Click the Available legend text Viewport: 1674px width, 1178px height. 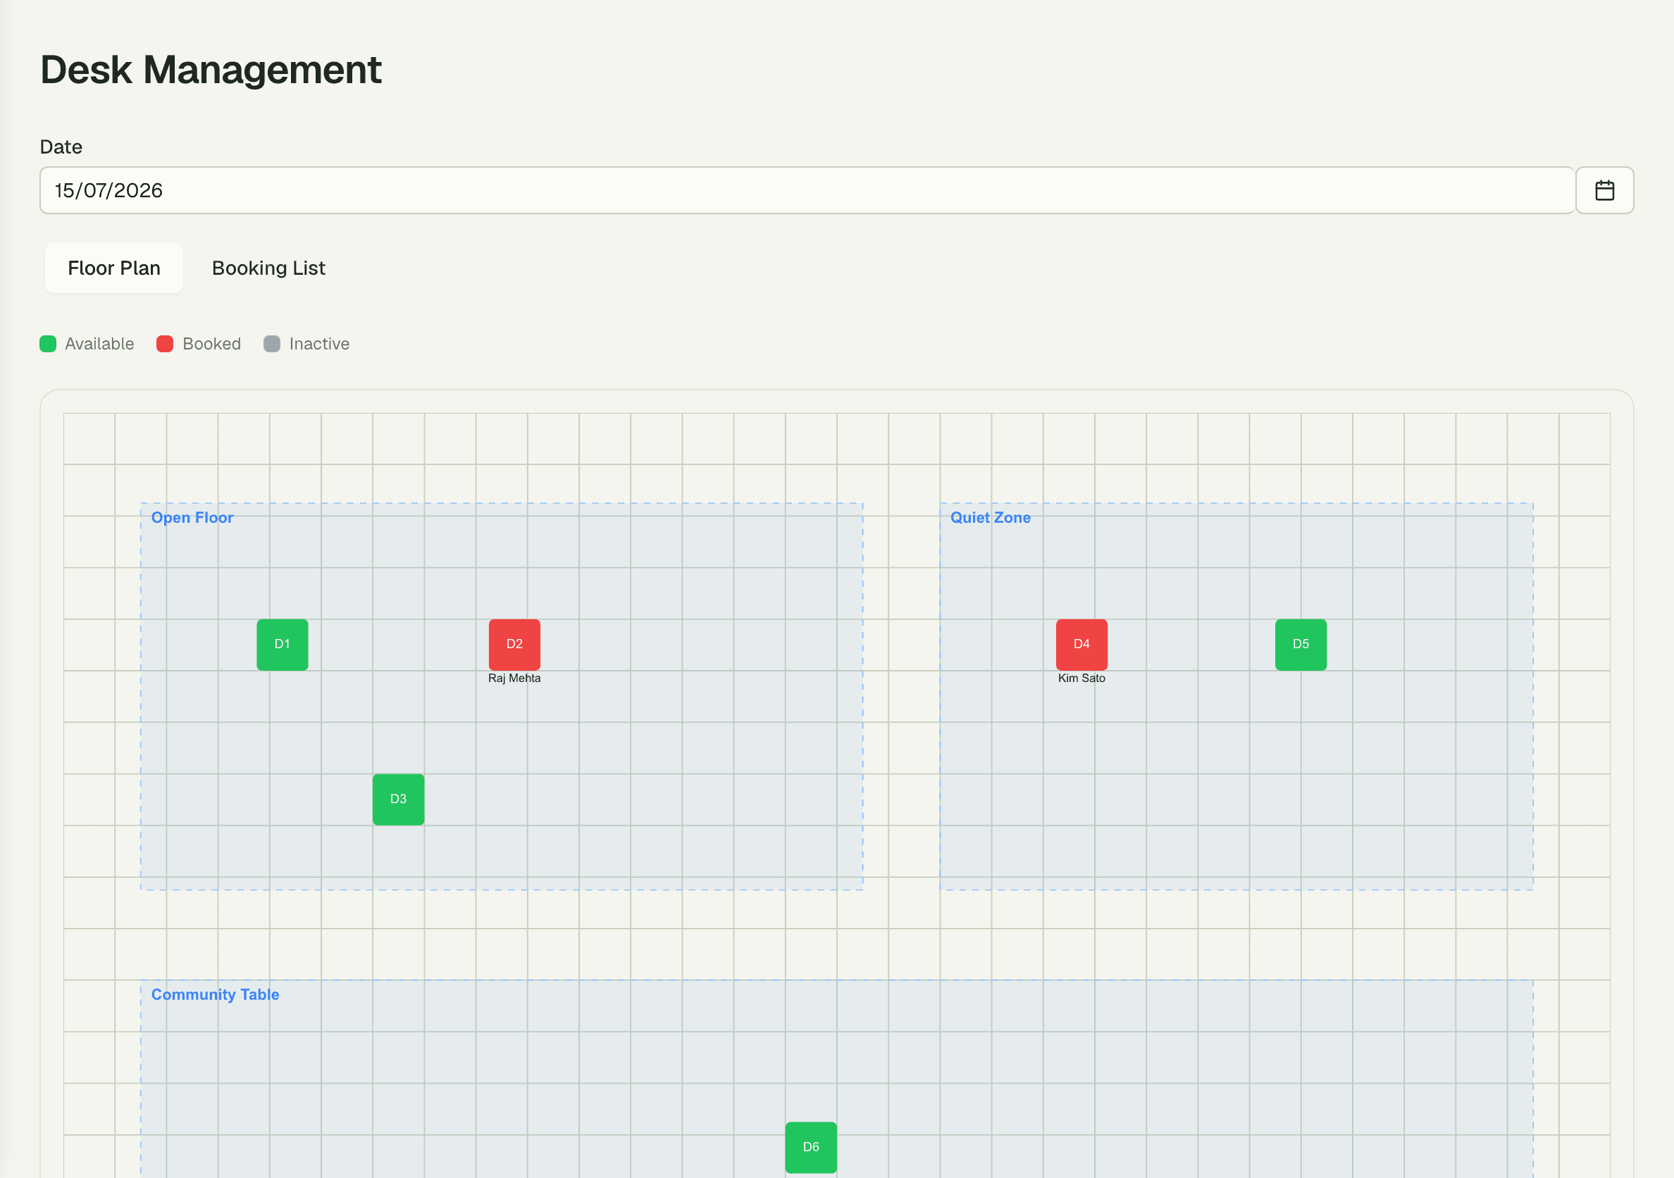(x=99, y=344)
